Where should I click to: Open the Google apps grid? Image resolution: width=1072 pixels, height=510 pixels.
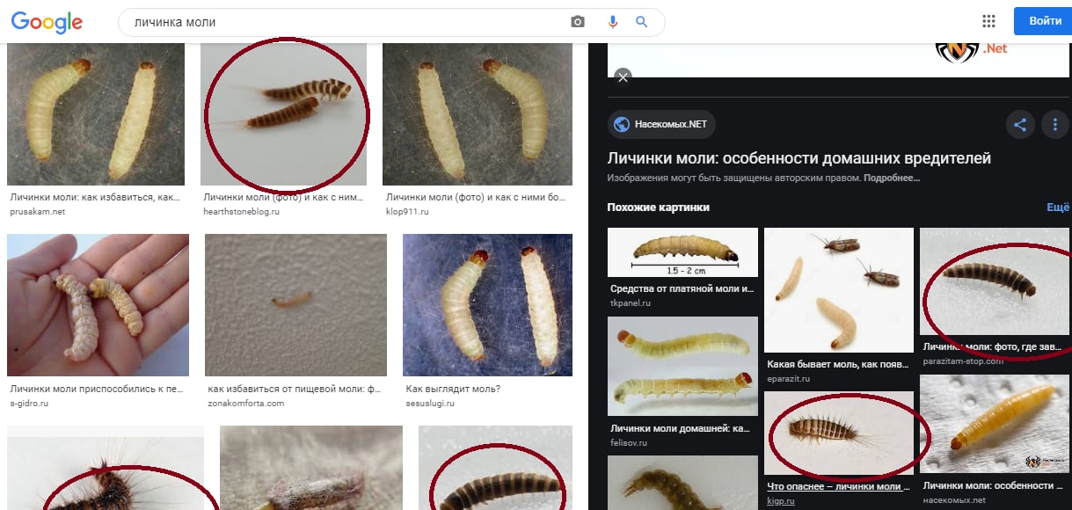coord(988,21)
